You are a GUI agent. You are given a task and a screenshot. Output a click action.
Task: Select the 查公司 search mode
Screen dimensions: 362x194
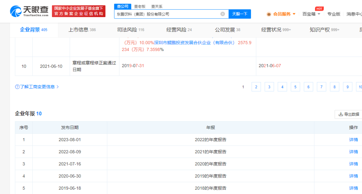[122, 6]
